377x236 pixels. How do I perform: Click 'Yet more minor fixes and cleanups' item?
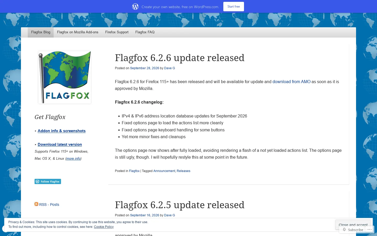click(x=154, y=137)
